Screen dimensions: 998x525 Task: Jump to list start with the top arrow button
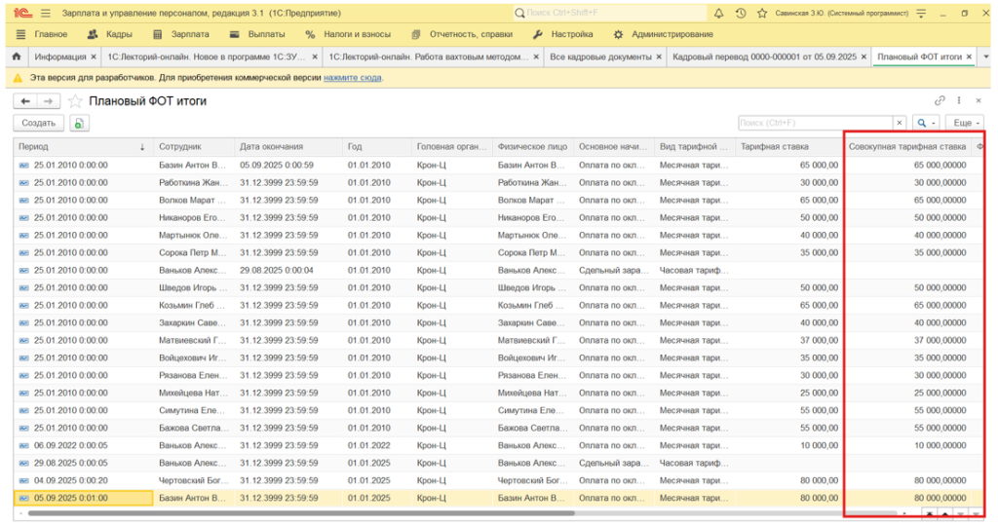click(x=930, y=513)
